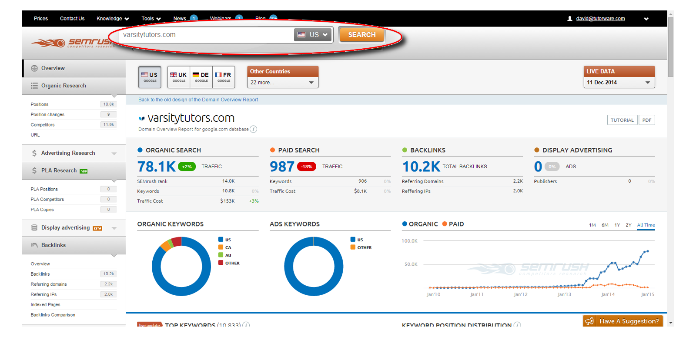Set chart range to 6M
696x337 pixels.
click(x=605, y=225)
